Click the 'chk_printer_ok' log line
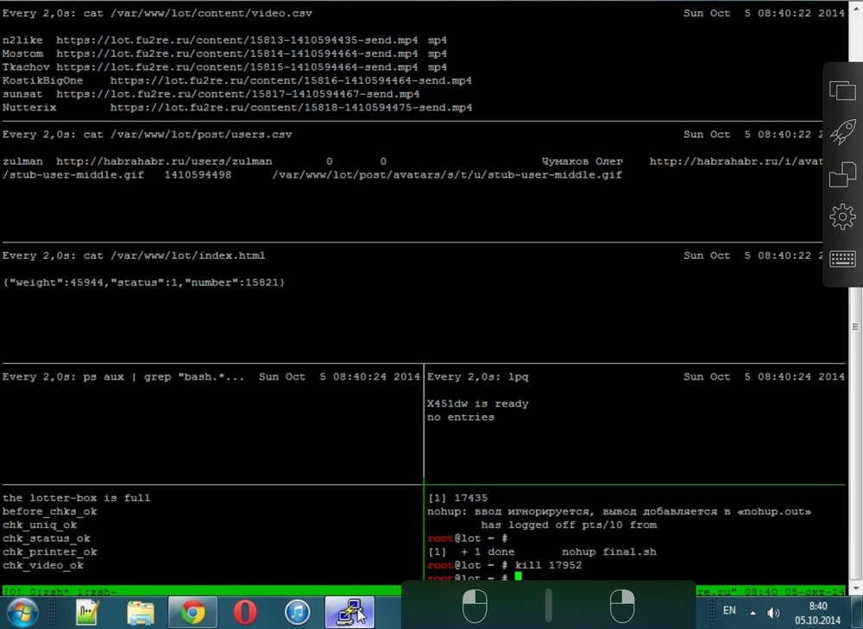The width and height of the screenshot is (863, 629). (x=49, y=552)
